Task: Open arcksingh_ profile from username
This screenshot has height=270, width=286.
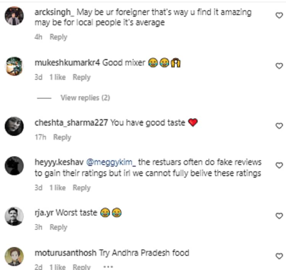Action: (x=53, y=12)
